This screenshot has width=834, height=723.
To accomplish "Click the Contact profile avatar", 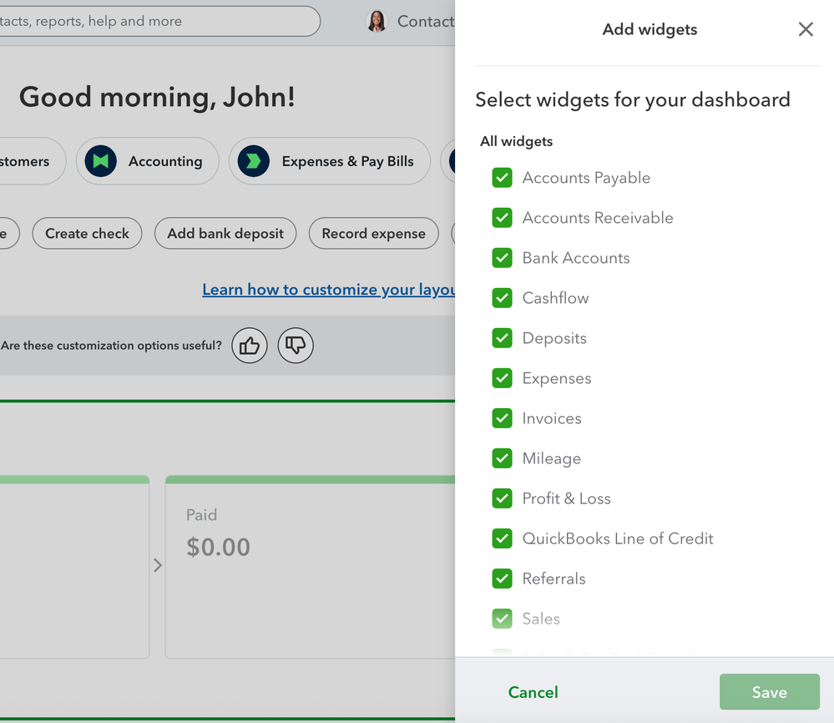I will coord(377,22).
